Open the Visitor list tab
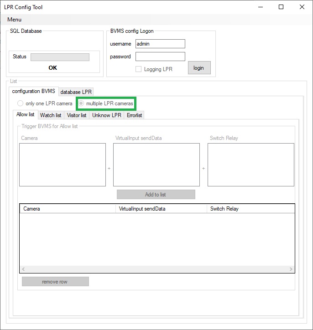 pos(77,115)
